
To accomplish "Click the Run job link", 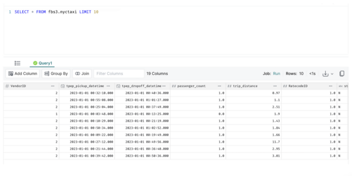I will [277, 73].
